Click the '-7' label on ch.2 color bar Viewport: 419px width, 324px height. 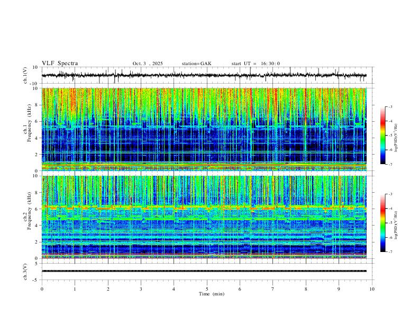click(390, 252)
